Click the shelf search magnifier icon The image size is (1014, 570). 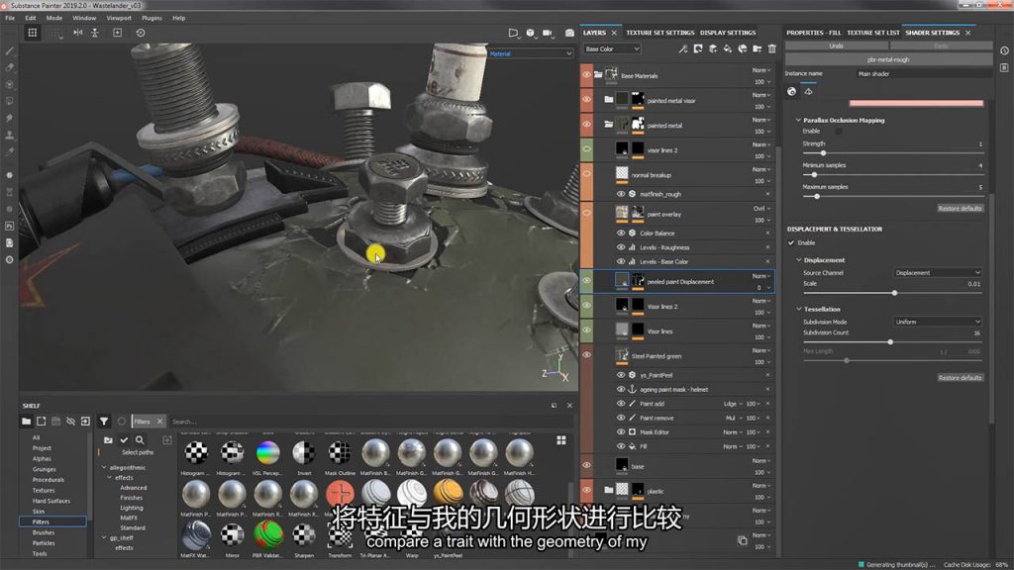coord(140,440)
